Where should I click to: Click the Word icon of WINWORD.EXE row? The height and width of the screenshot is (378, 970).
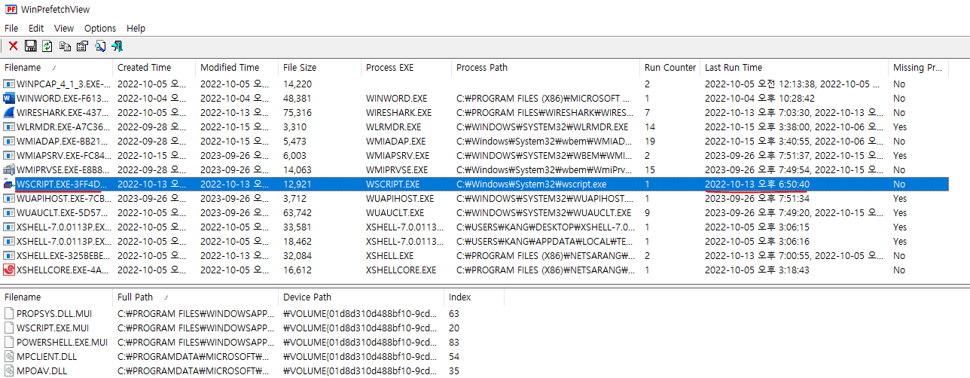9,99
